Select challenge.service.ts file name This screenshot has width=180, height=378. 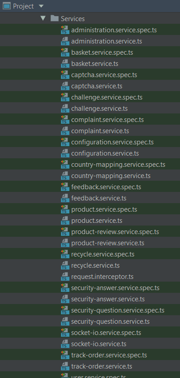click(x=99, y=109)
